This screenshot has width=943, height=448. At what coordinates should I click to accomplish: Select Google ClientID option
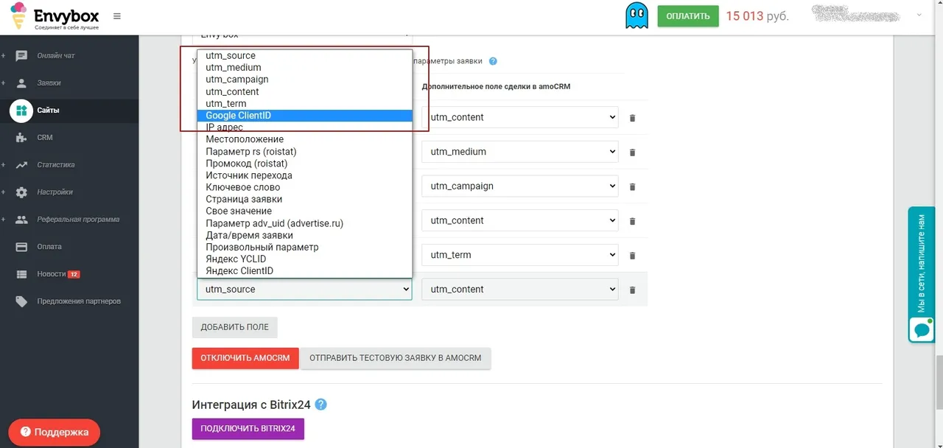pyautogui.click(x=304, y=116)
